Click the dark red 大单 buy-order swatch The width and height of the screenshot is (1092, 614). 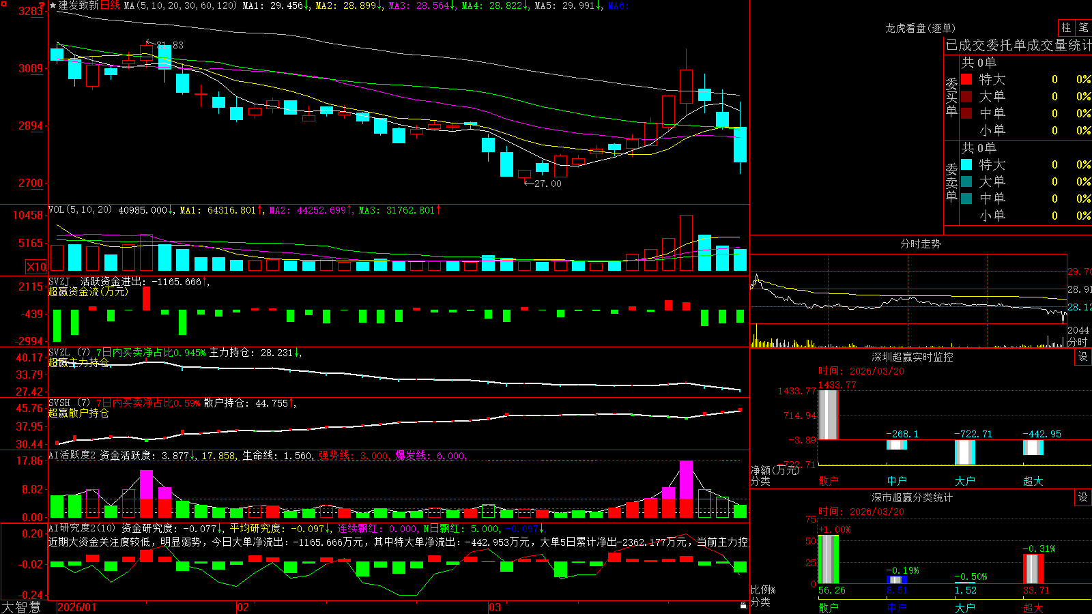tap(966, 96)
